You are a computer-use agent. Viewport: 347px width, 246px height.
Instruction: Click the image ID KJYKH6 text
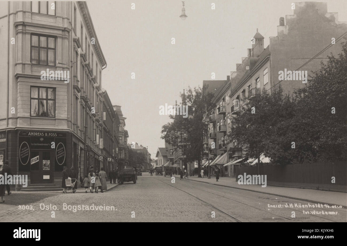(325, 231)
